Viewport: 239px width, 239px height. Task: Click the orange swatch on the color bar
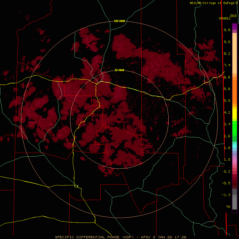click(x=234, y=92)
